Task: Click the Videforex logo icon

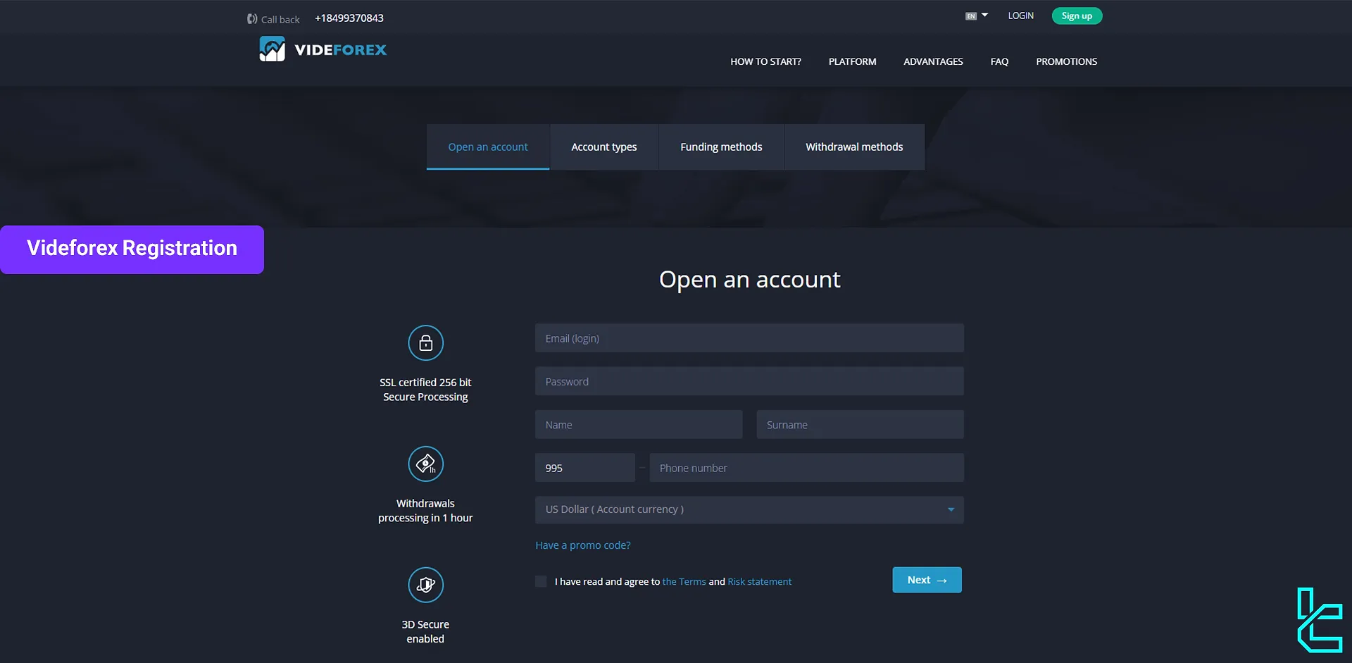Action: (272, 49)
